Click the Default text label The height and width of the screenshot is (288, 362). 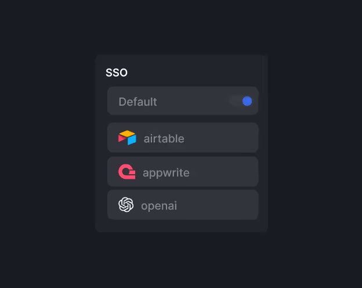point(137,102)
